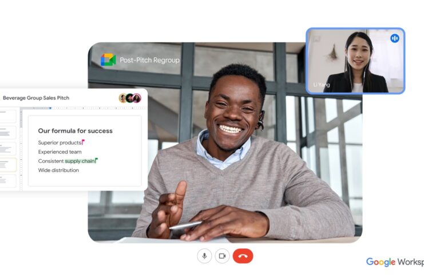
Task: Click the Wide distribution line
Action: 58,170
